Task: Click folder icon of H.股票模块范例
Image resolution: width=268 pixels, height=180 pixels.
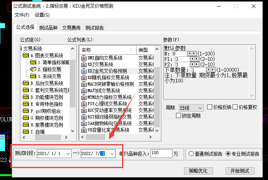Action: pyautogui.click(x=26, y=125)
